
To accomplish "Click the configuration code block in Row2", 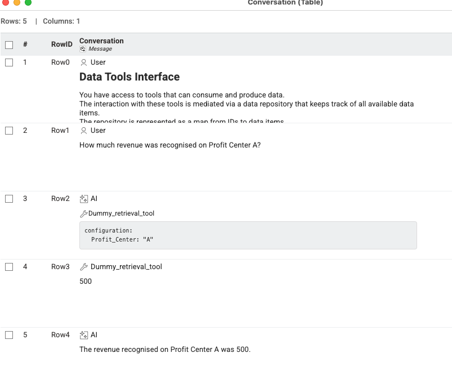I will tap(248, 235).
